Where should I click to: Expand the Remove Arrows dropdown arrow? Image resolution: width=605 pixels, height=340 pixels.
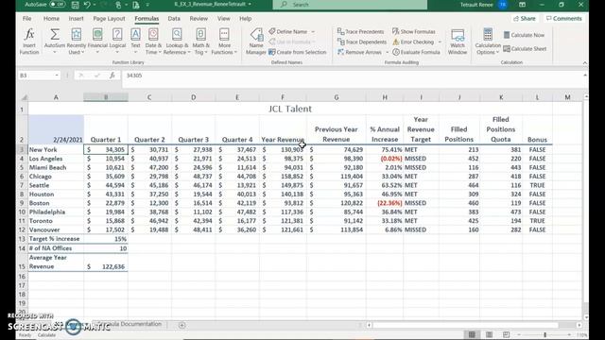387,52
